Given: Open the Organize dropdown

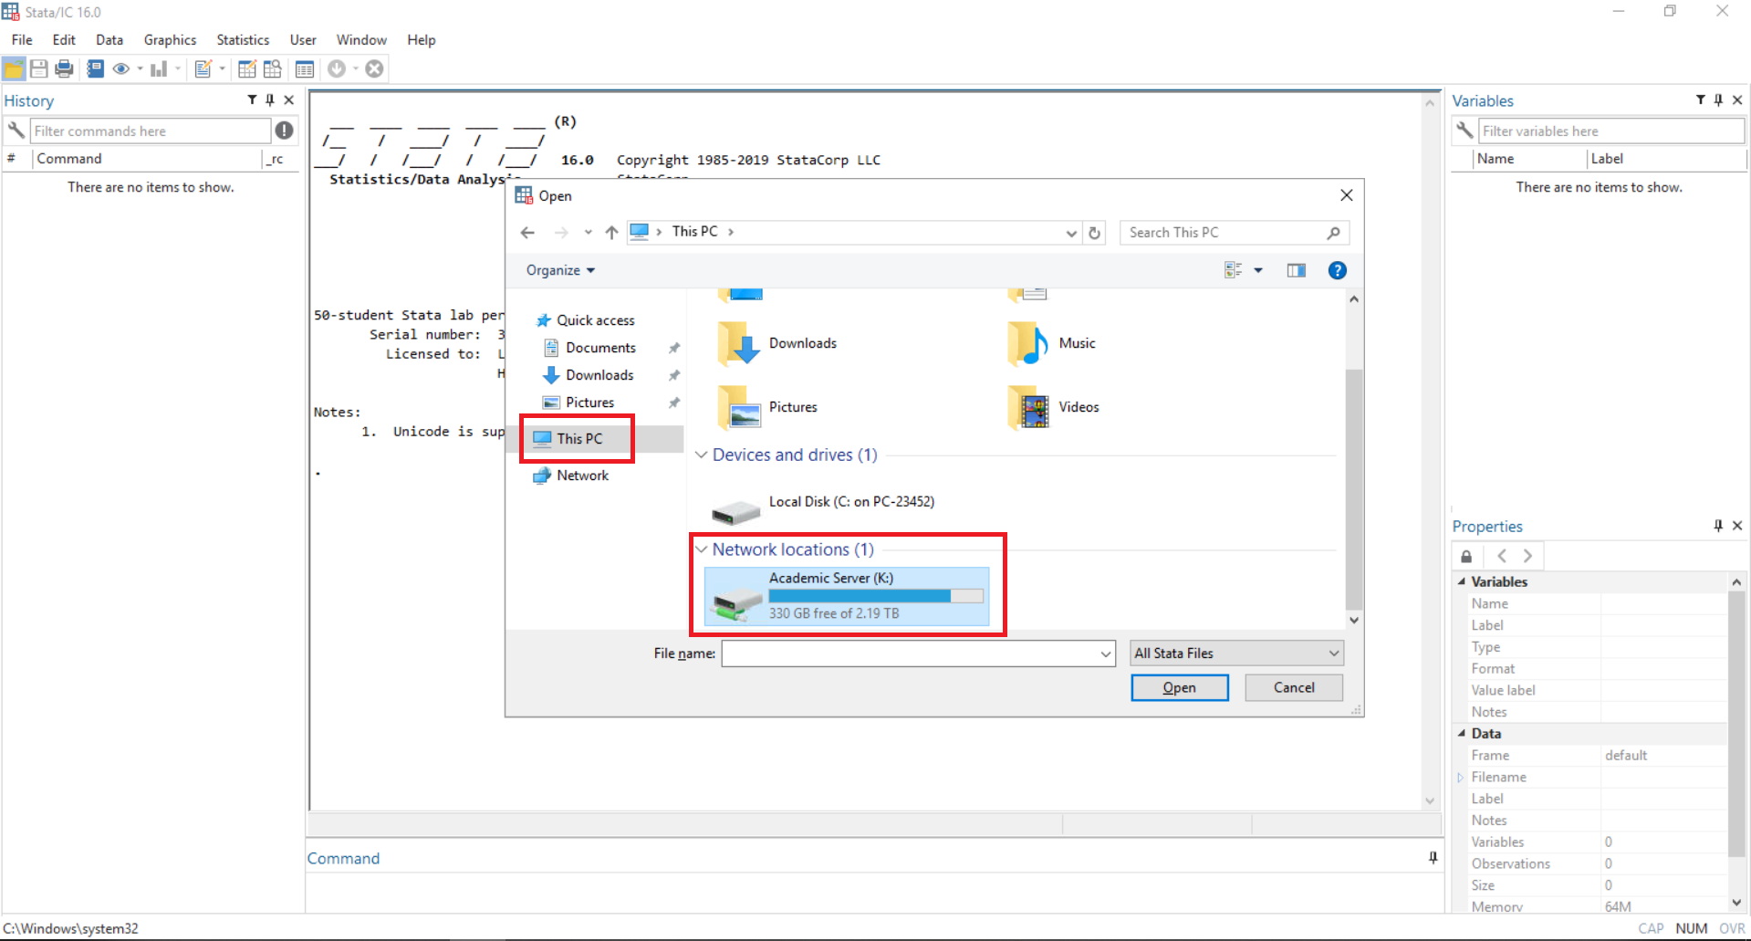Looking at the screenshot, I should click(560, 270).
